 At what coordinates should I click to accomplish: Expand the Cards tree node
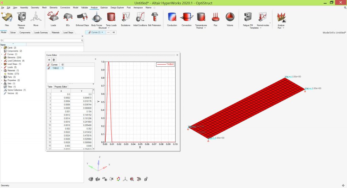2,48
